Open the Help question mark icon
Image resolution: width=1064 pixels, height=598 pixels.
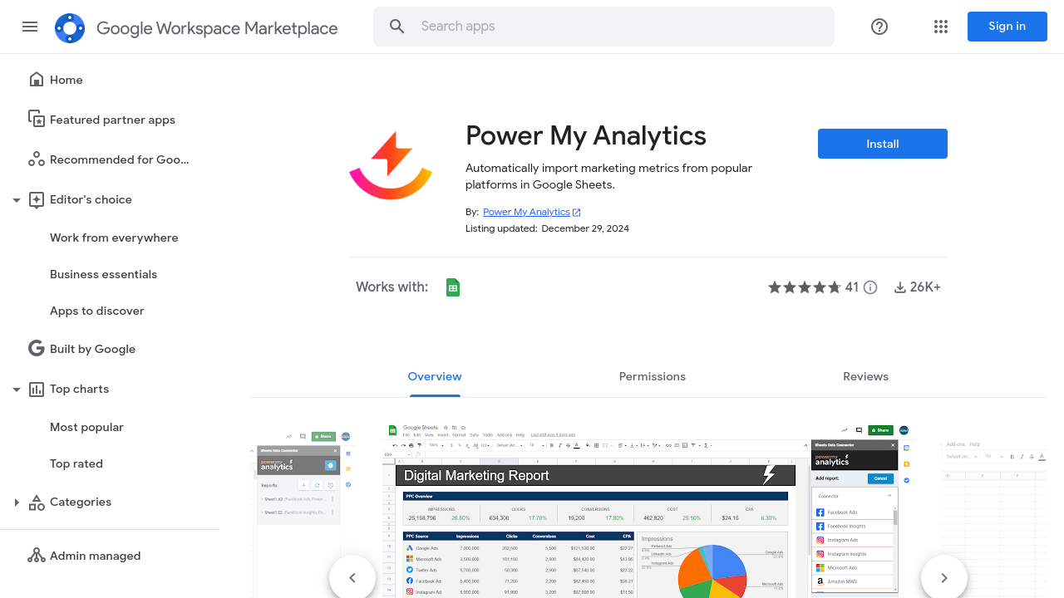pyautogui.click(x=879, y=27)
